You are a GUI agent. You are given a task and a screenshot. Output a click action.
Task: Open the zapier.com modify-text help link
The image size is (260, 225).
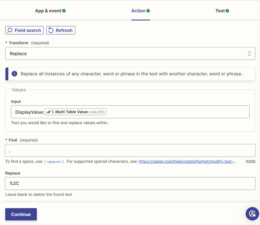188,162
